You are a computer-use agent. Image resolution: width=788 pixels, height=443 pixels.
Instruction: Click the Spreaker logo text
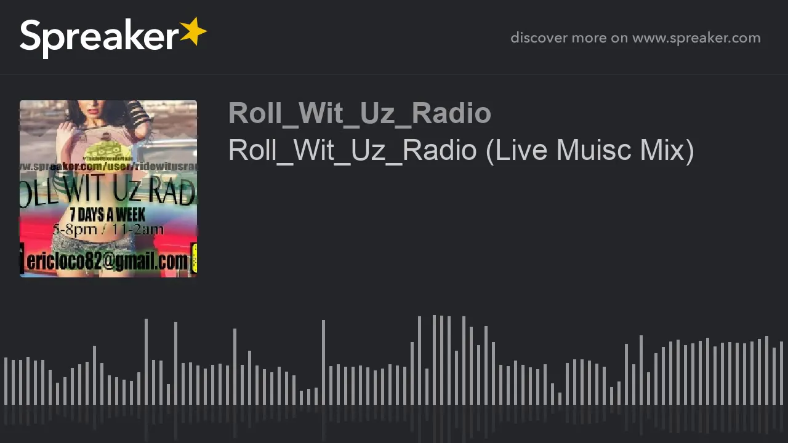98,38
